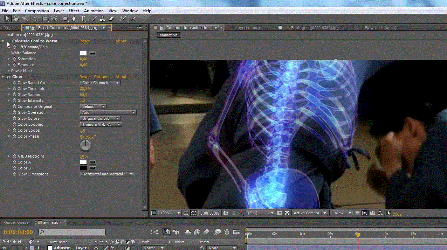447x250 pixels.
Task: Click Fast Previews lightning icon
Action: 365,213
